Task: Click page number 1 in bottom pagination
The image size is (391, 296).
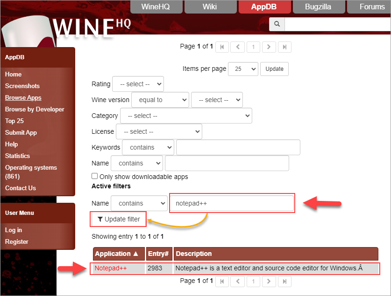Action: pyautogui.click(x=253, y=282)
